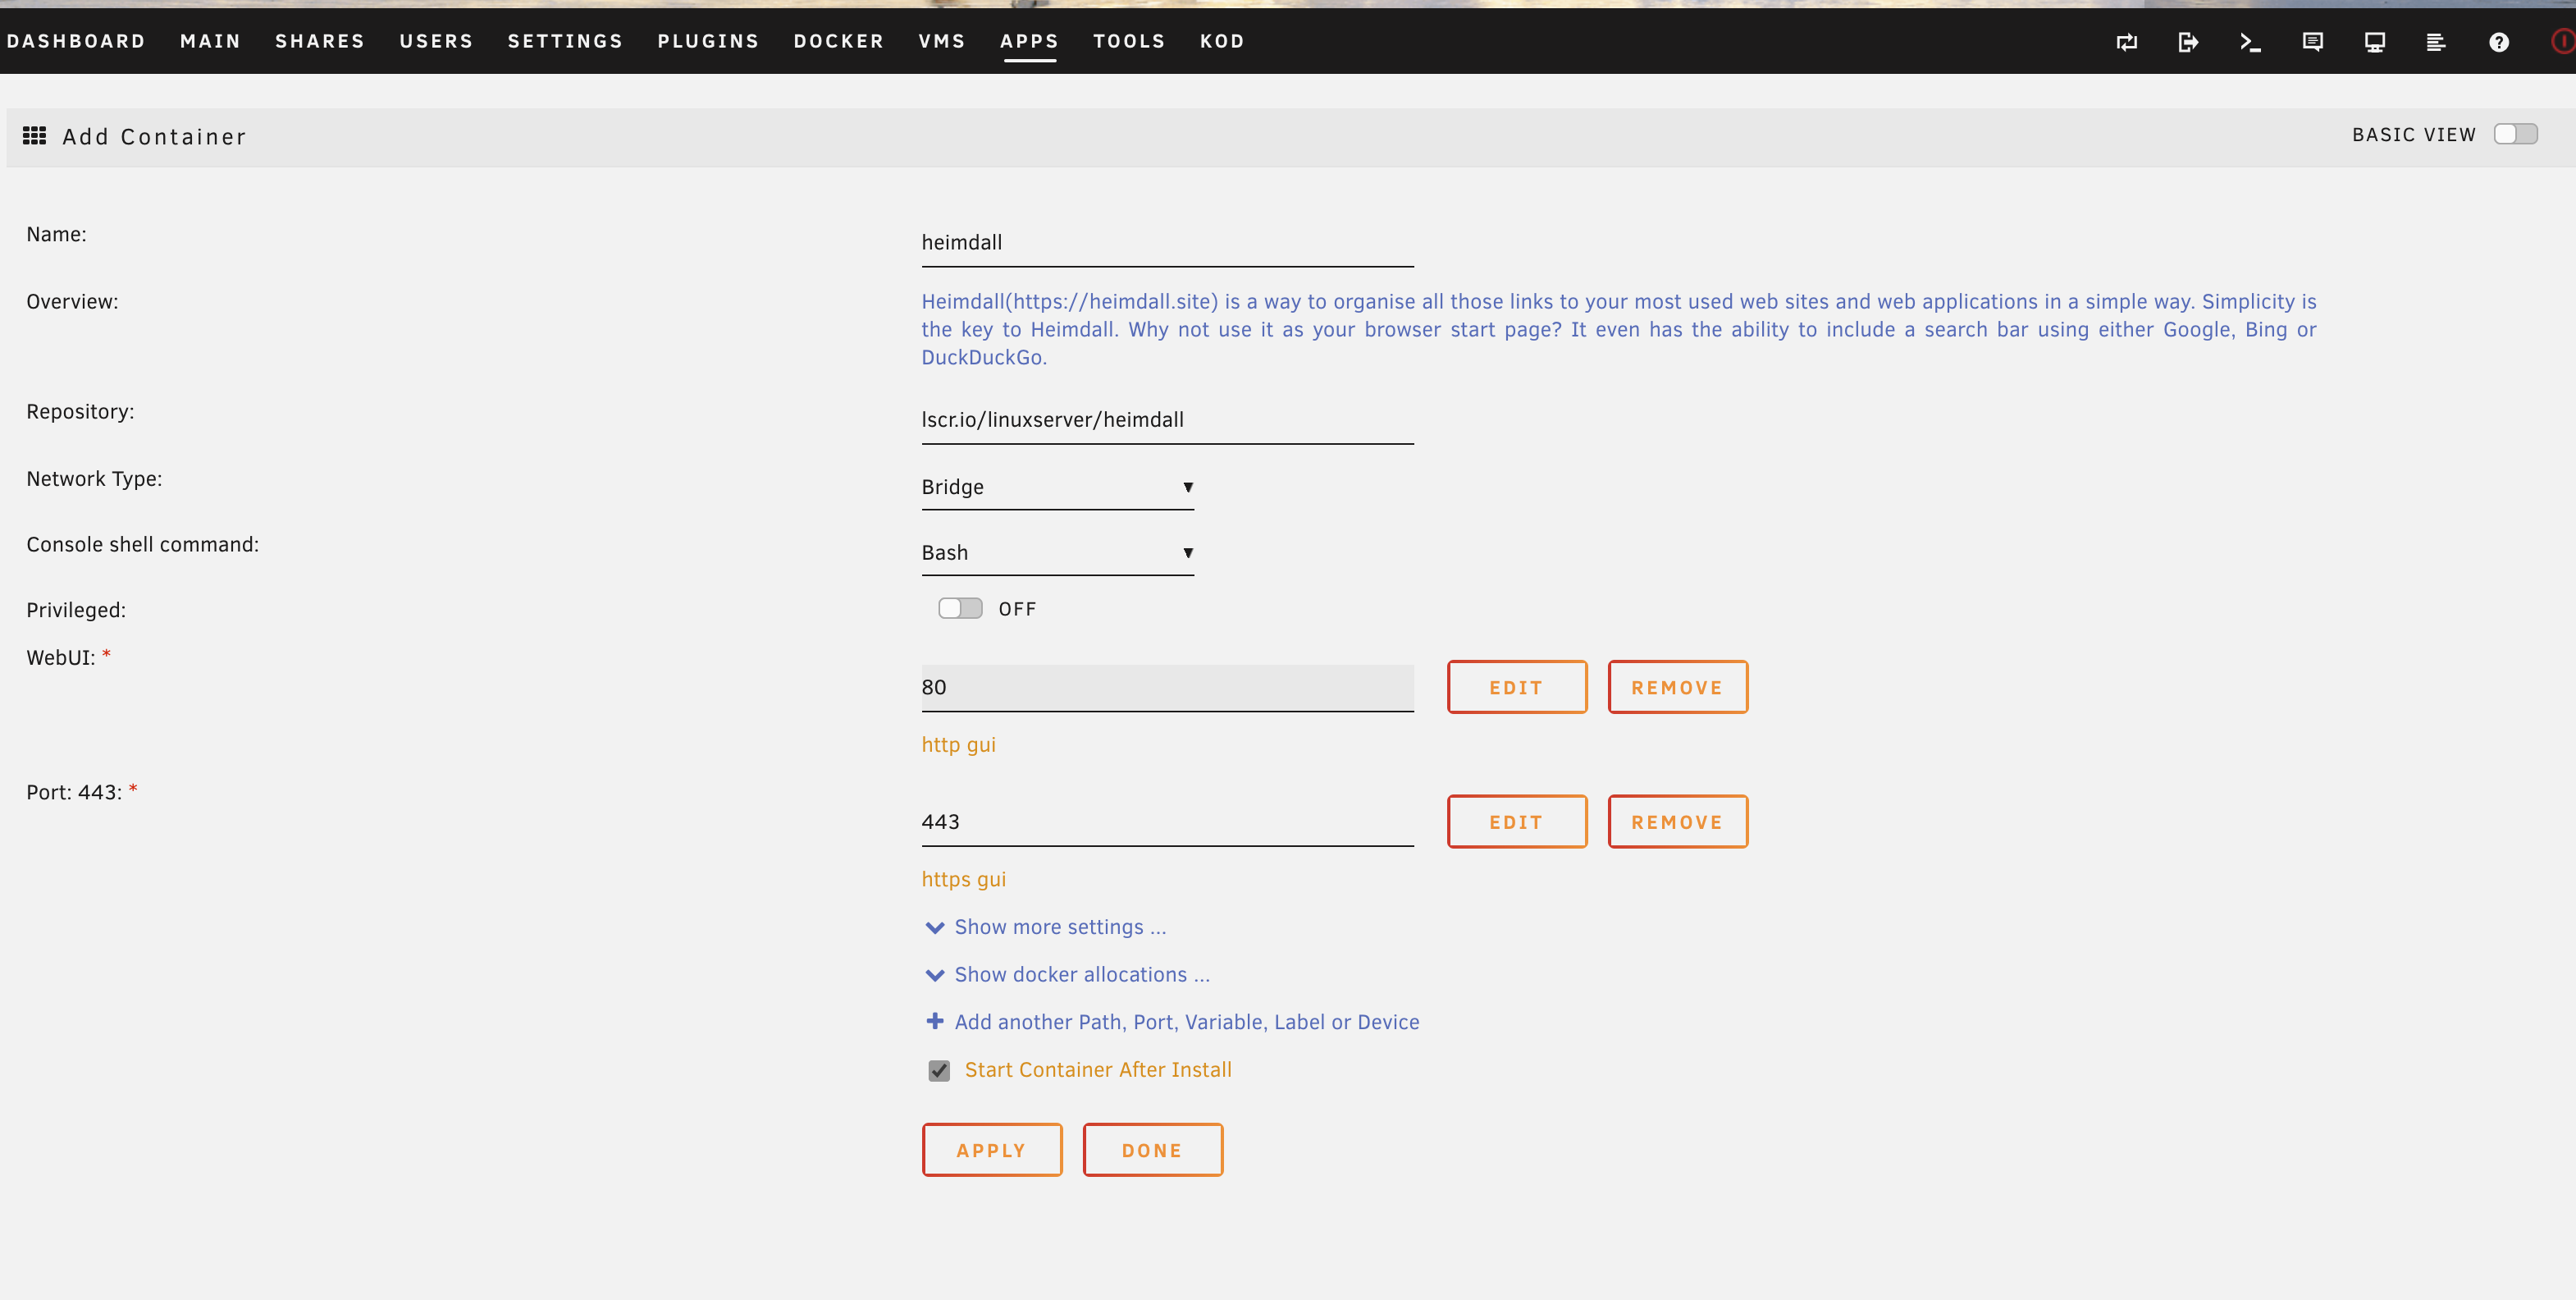The height and width of the screenshot is (1300, 2576).
Task: Uncheck Start Container After Install
Action: pos(939,1071)
